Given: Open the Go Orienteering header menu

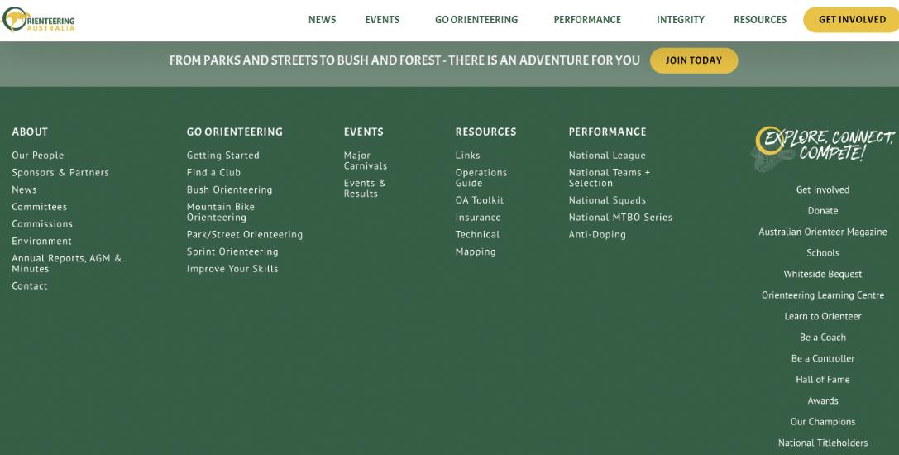Looking at the screenshot, I should [x=476, y=20].
